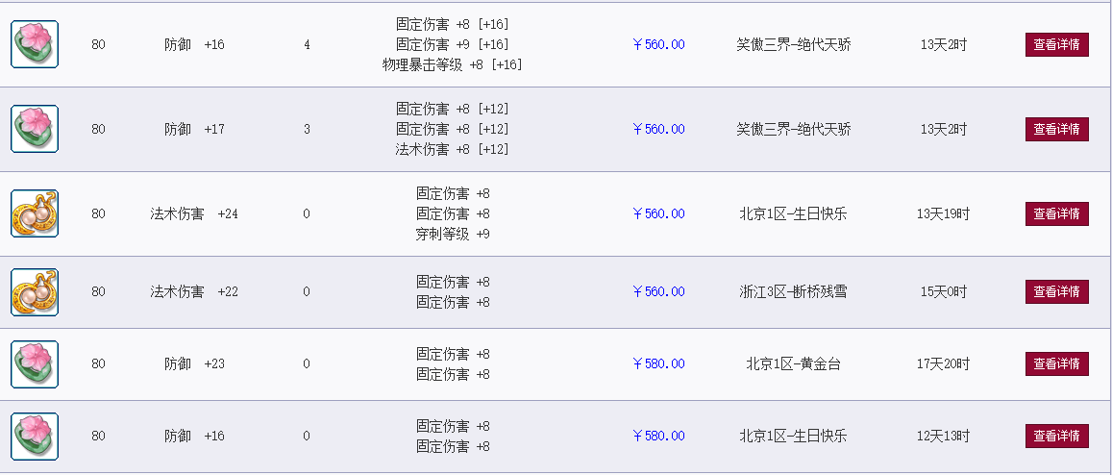1112x475 pixels.
Task: Select the gold earring icon with 法术伤害 +24
Action: coord(35,213)
